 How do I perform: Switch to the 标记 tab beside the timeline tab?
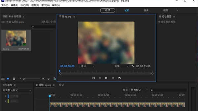61,85
